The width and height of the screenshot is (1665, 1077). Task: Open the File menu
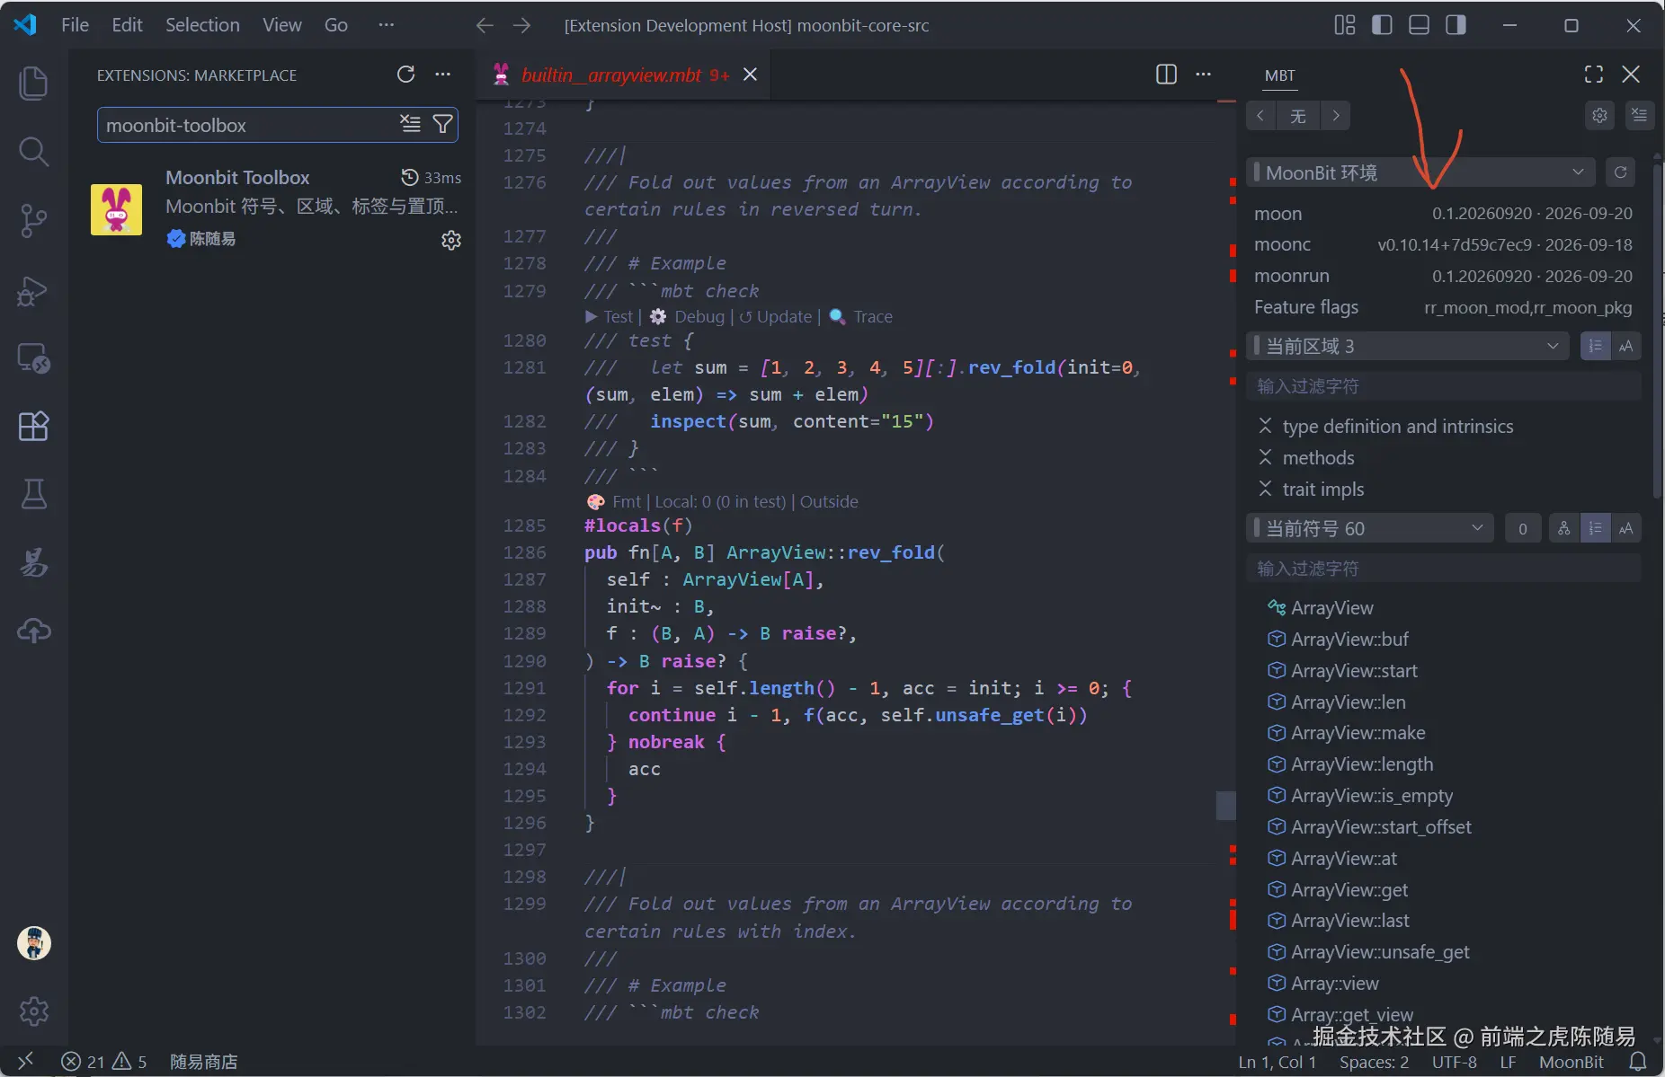[x=75, y=25]
